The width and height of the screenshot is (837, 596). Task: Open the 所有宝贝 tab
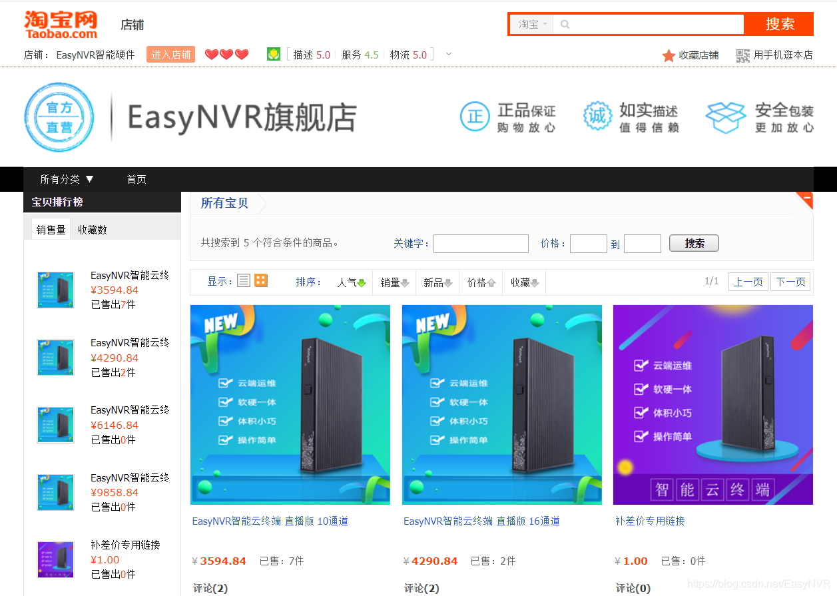[224, 203]
